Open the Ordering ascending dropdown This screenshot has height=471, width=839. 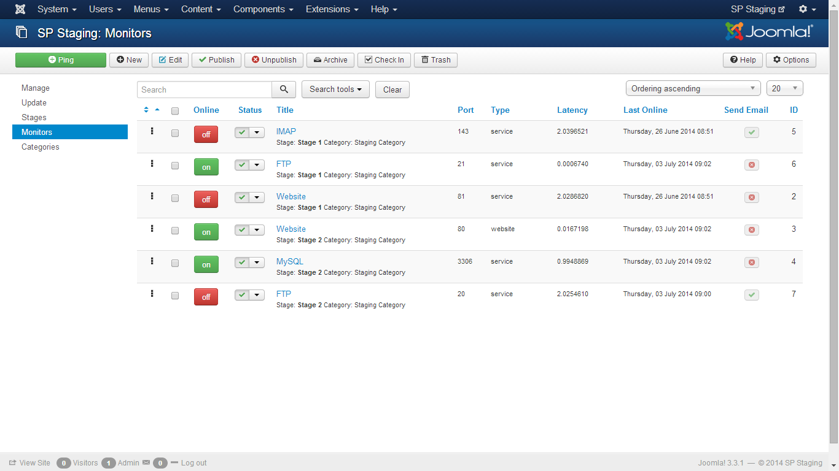[x=693, y=88]
